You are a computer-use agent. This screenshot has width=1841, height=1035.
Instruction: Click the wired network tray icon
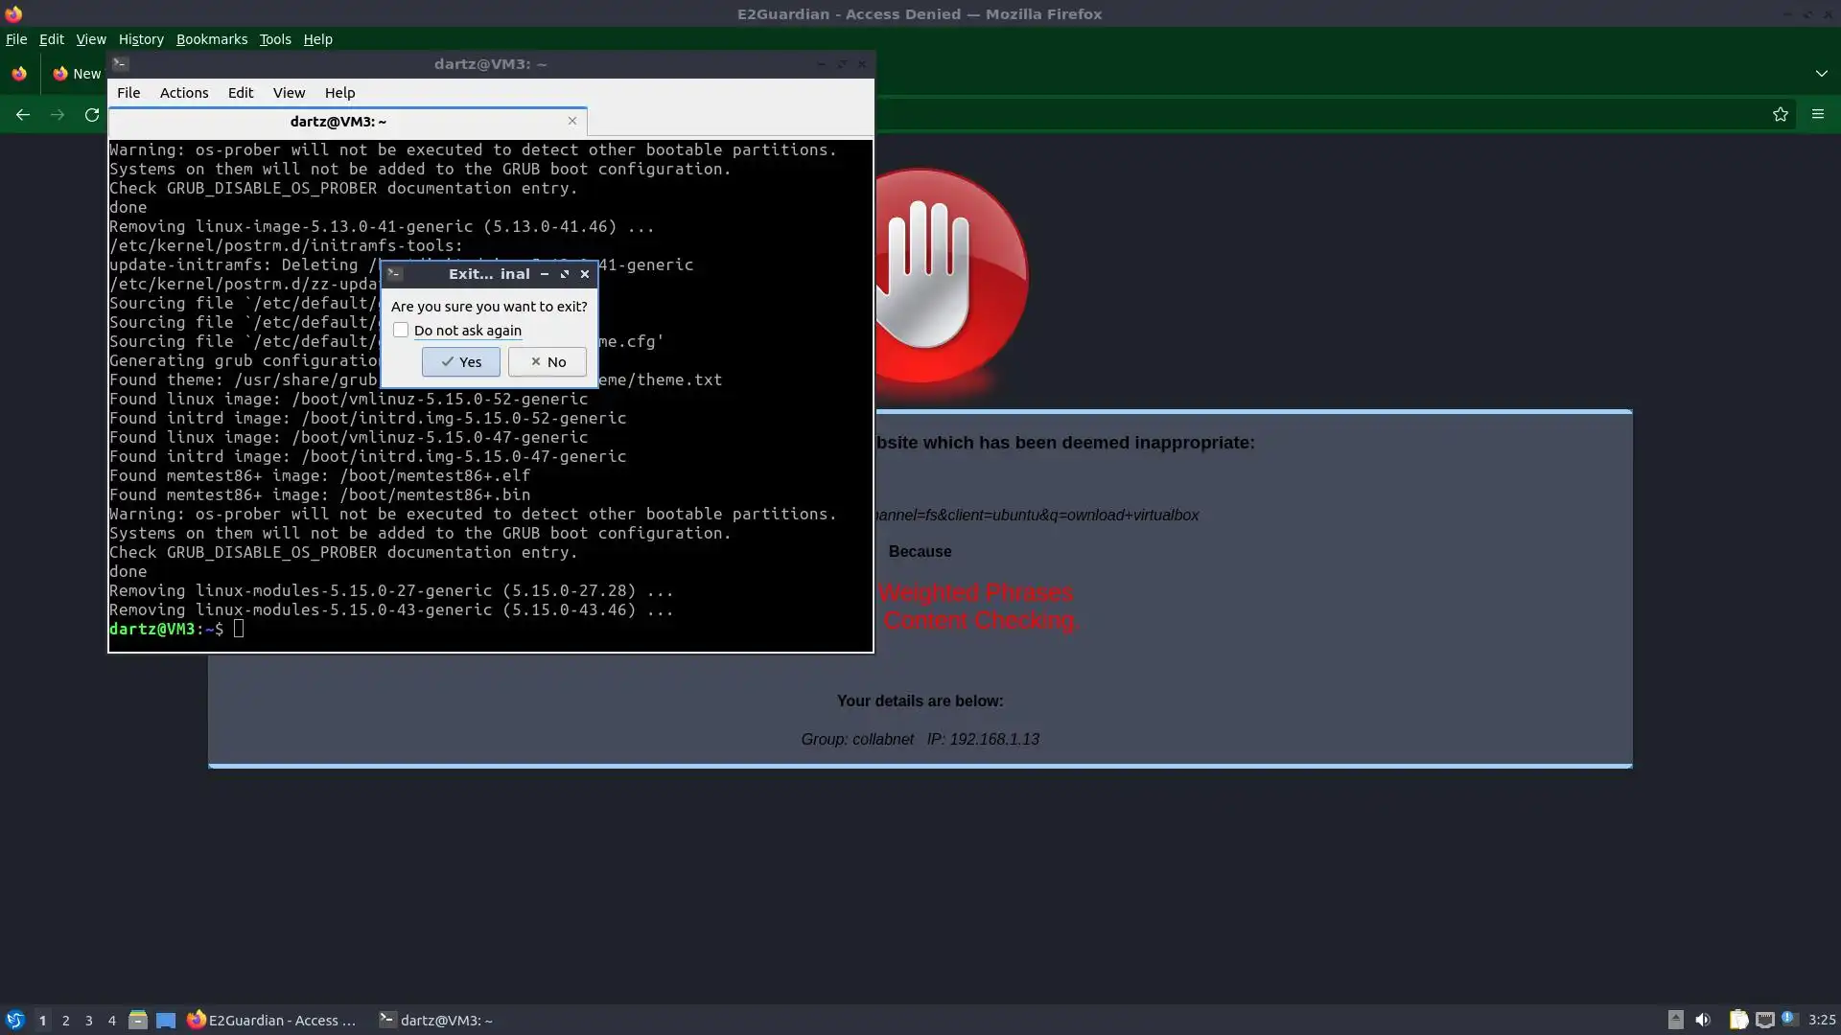coord(1764,1021)
